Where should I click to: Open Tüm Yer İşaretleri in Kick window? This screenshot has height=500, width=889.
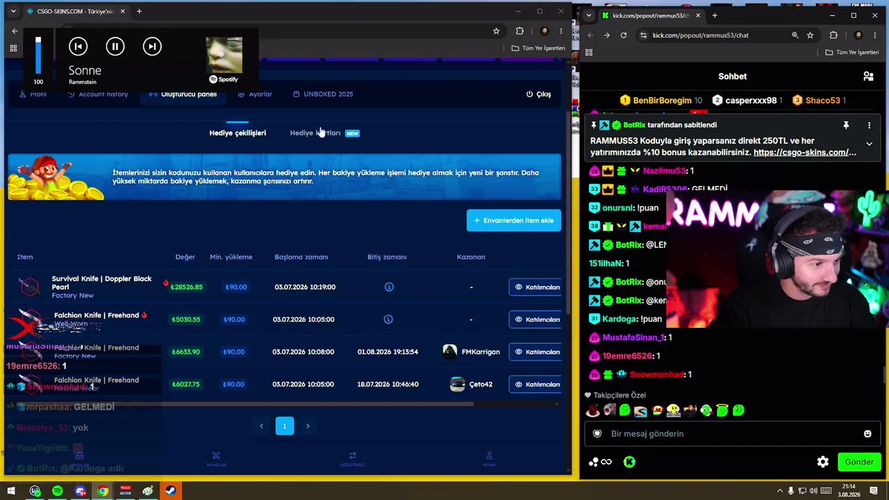coord(852,52)
